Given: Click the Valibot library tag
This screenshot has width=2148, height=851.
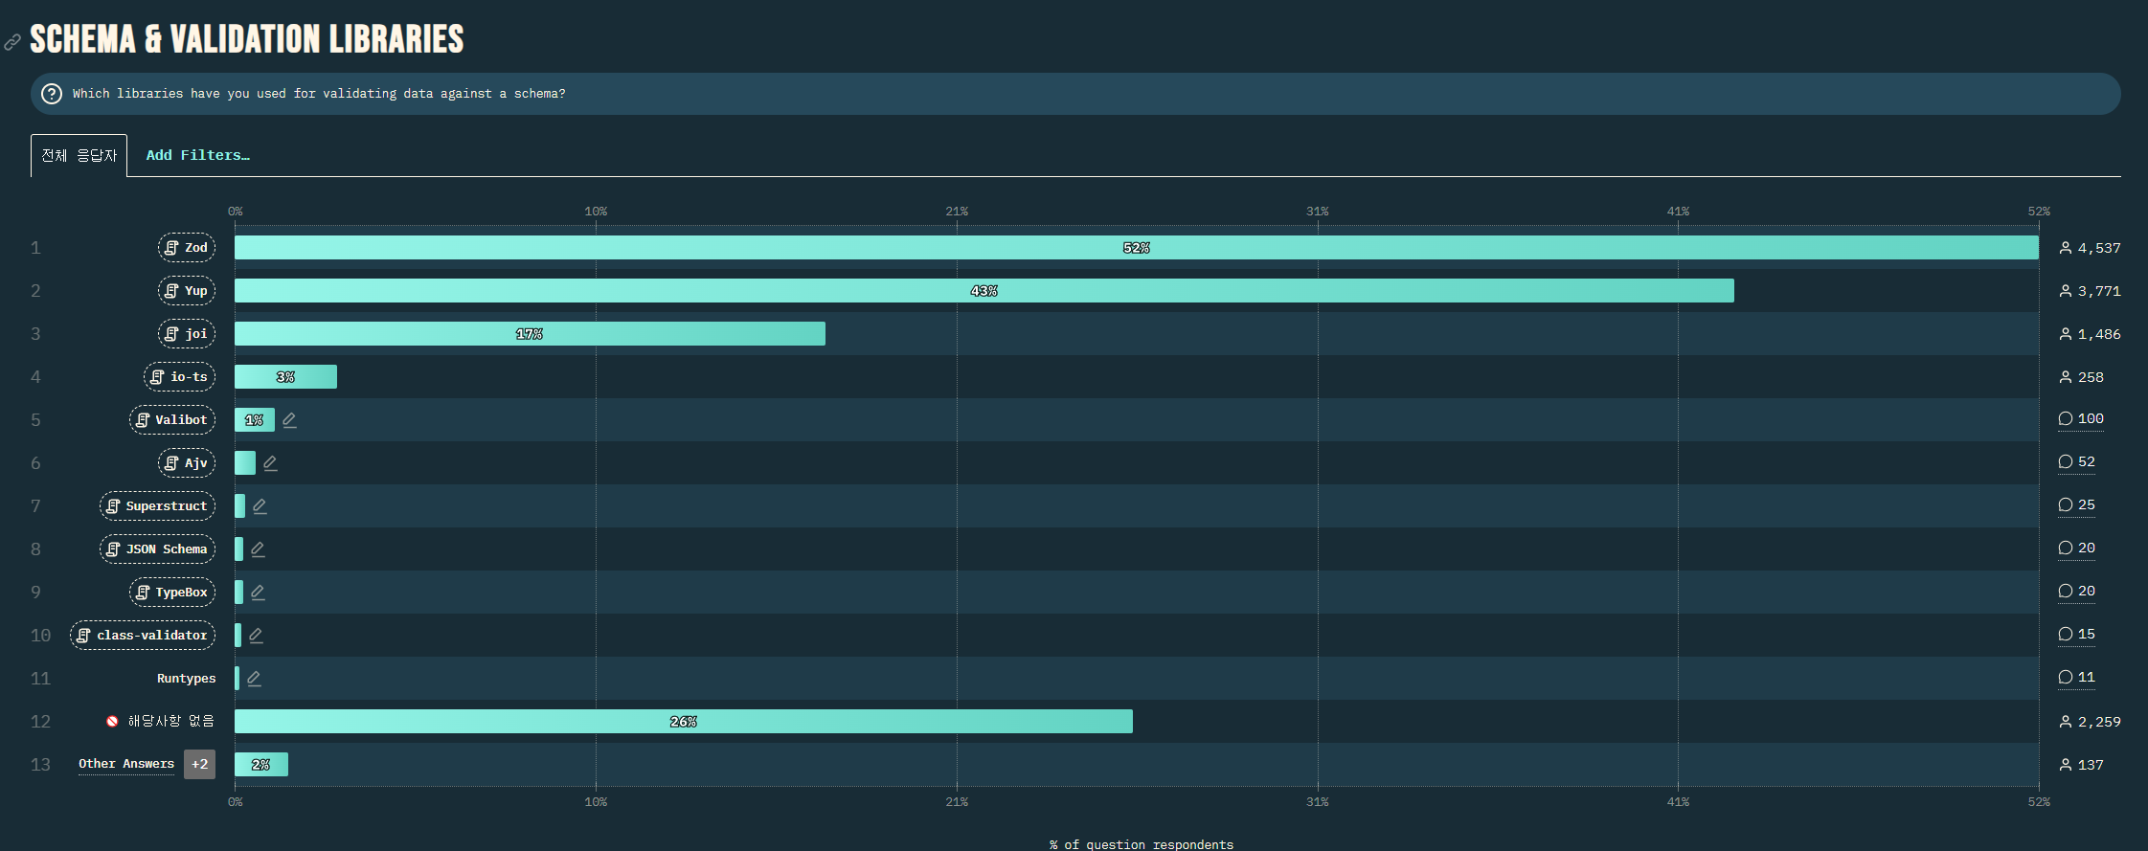Looking at the screenshot, I should tap(172, 420).
